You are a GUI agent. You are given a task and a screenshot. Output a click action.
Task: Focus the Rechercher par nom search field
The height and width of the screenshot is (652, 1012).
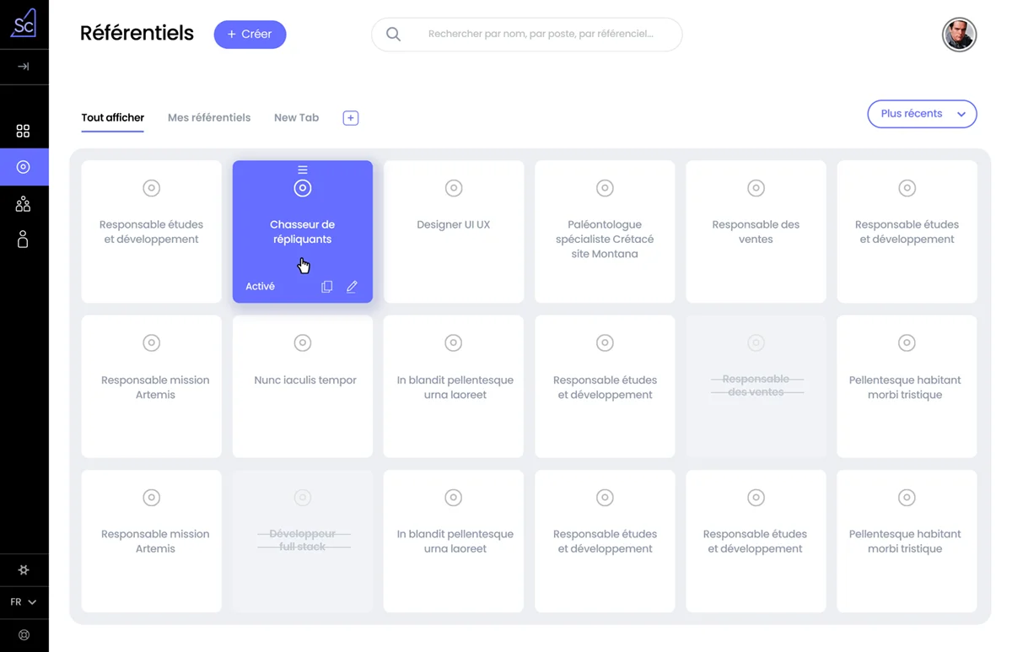527,35
